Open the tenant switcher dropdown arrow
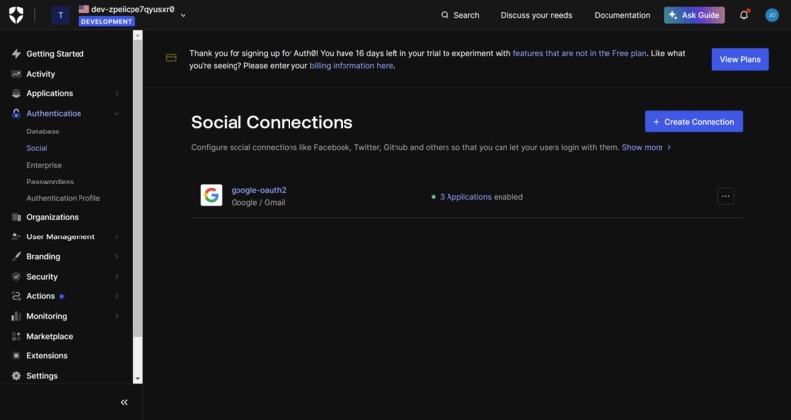This screenshot has width=791, height=420. [184, 15]
